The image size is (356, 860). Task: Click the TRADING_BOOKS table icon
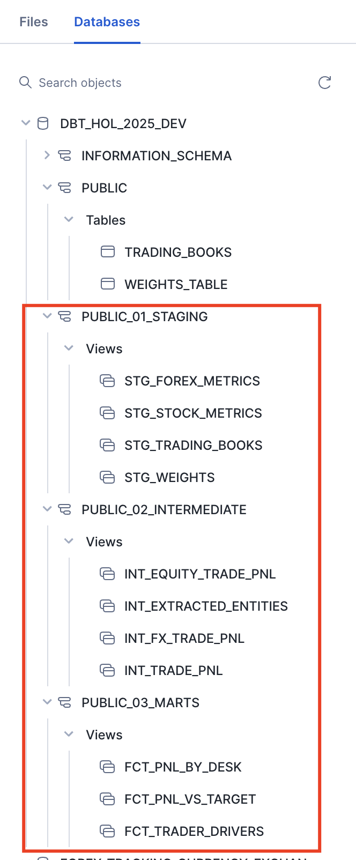point(108,251)
